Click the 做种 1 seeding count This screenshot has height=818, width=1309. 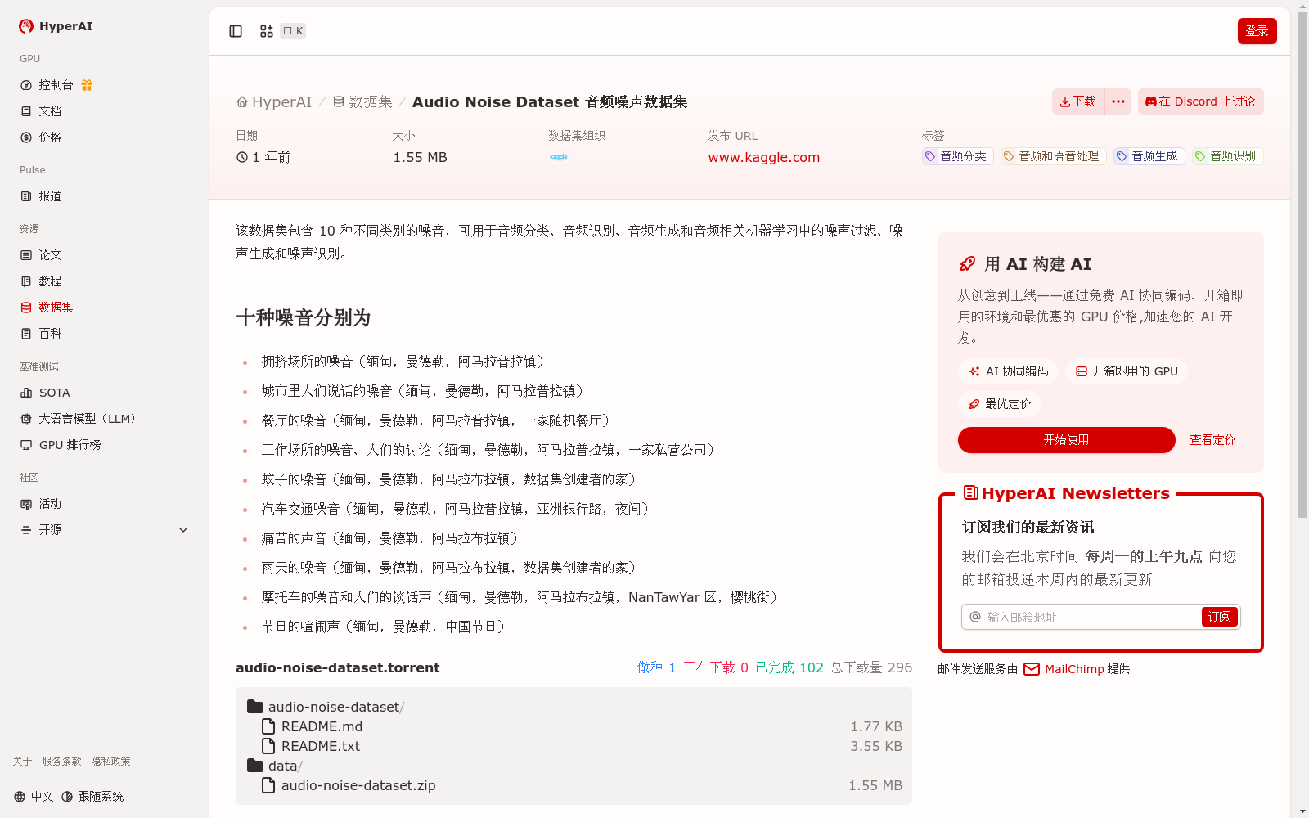[x=657, y=667]
